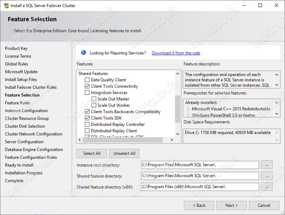Select the Complete step

click(14, 181)
